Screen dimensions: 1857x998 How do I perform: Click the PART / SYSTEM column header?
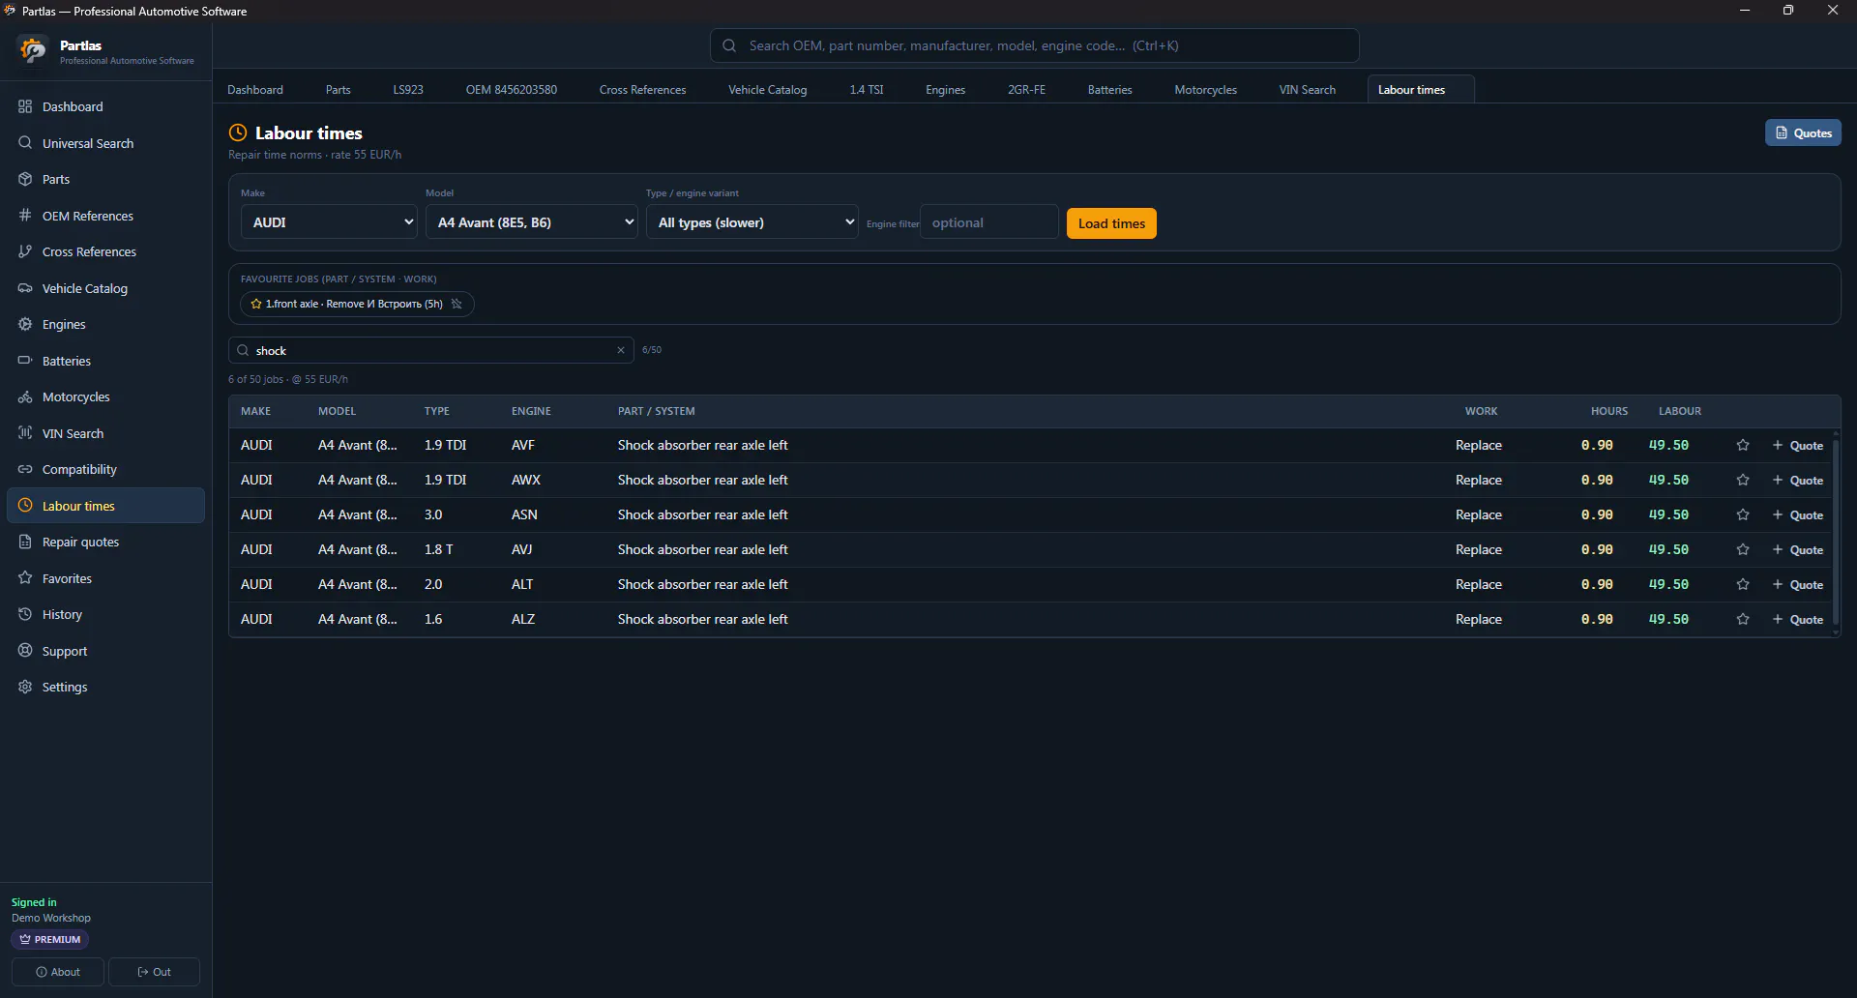pos(656,411)
